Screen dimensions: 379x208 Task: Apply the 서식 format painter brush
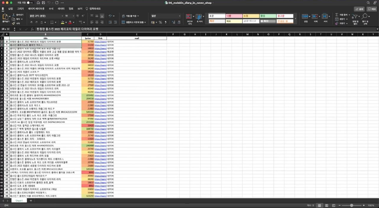pyautogui.click(x=16, y=23)
